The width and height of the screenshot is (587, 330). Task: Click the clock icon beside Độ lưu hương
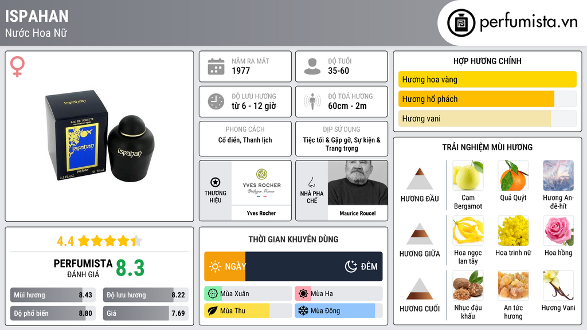click(x=216, y=101)
